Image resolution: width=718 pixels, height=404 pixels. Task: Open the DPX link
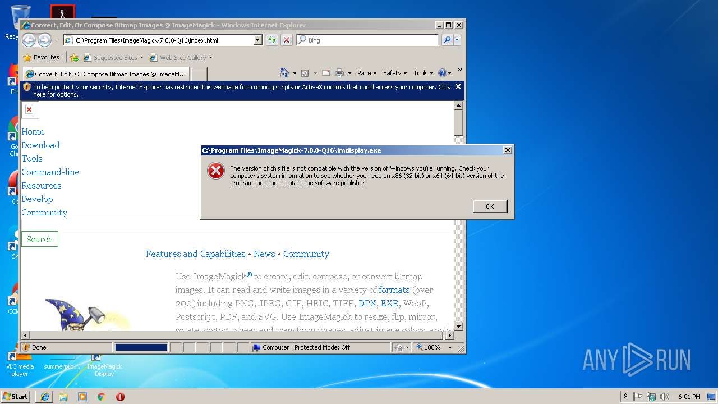click(367, 303)
